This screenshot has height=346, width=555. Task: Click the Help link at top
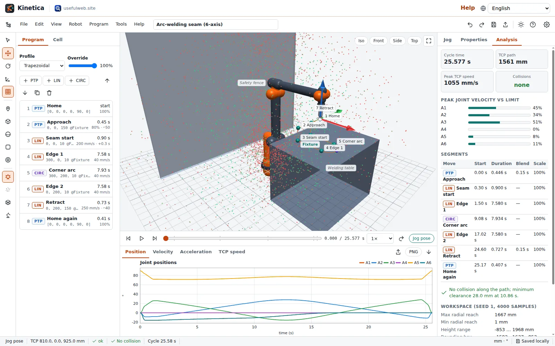tap(468, 8)
